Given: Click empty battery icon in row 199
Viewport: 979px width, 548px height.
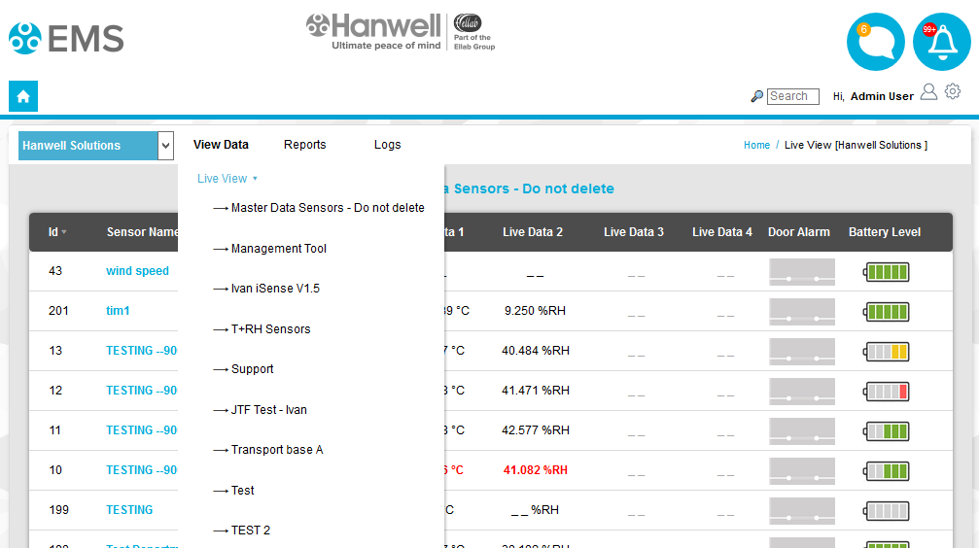Looking at the screenshot, I should pos(886,511).
